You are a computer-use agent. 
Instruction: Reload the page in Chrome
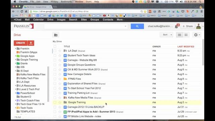22,11
